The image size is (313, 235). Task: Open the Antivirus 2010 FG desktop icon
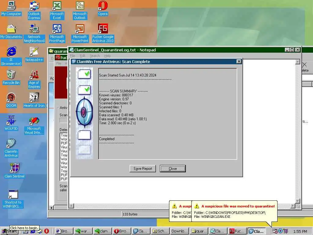(x=103, y=33)
